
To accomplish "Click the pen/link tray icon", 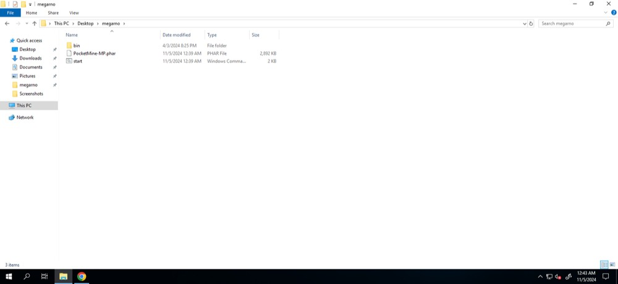I will pos(569,277).
